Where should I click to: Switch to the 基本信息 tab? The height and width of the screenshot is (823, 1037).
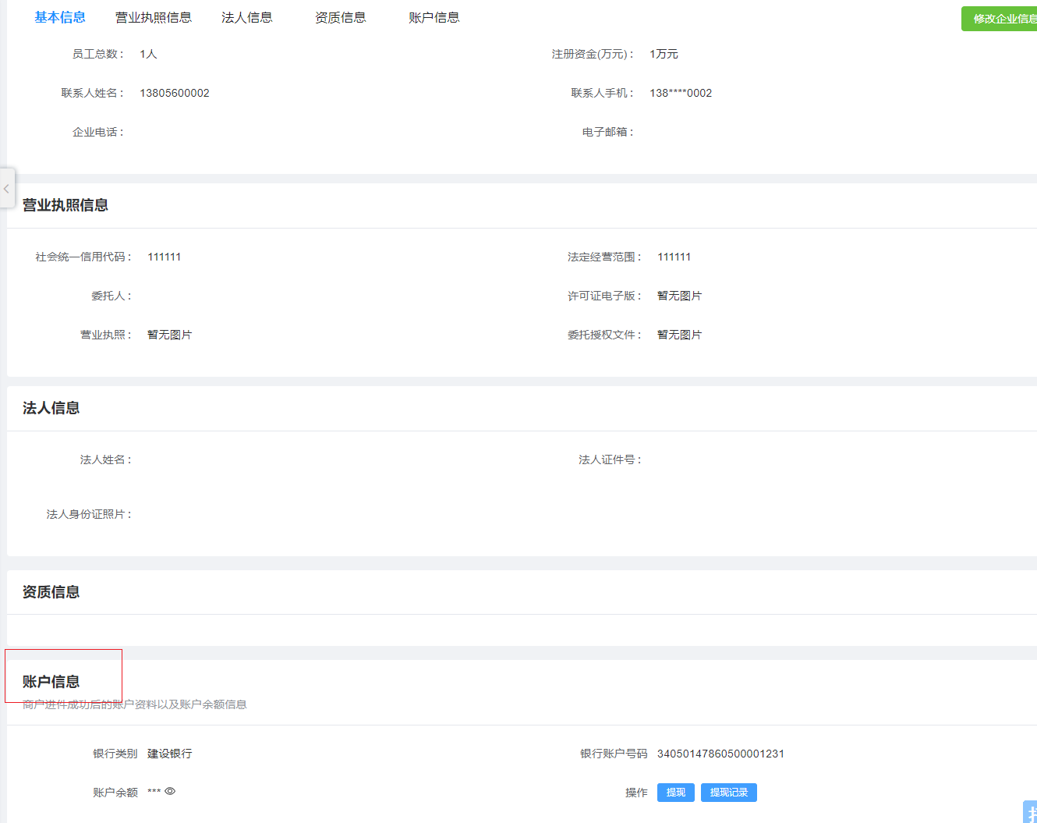tap(60, 17)
